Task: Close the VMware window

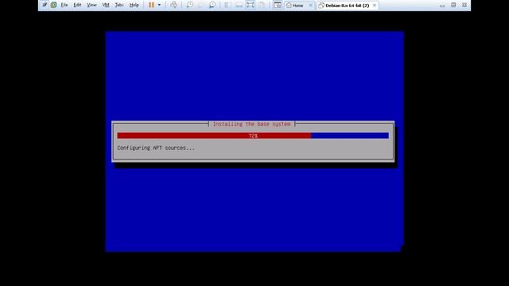Action: point(464,6)
